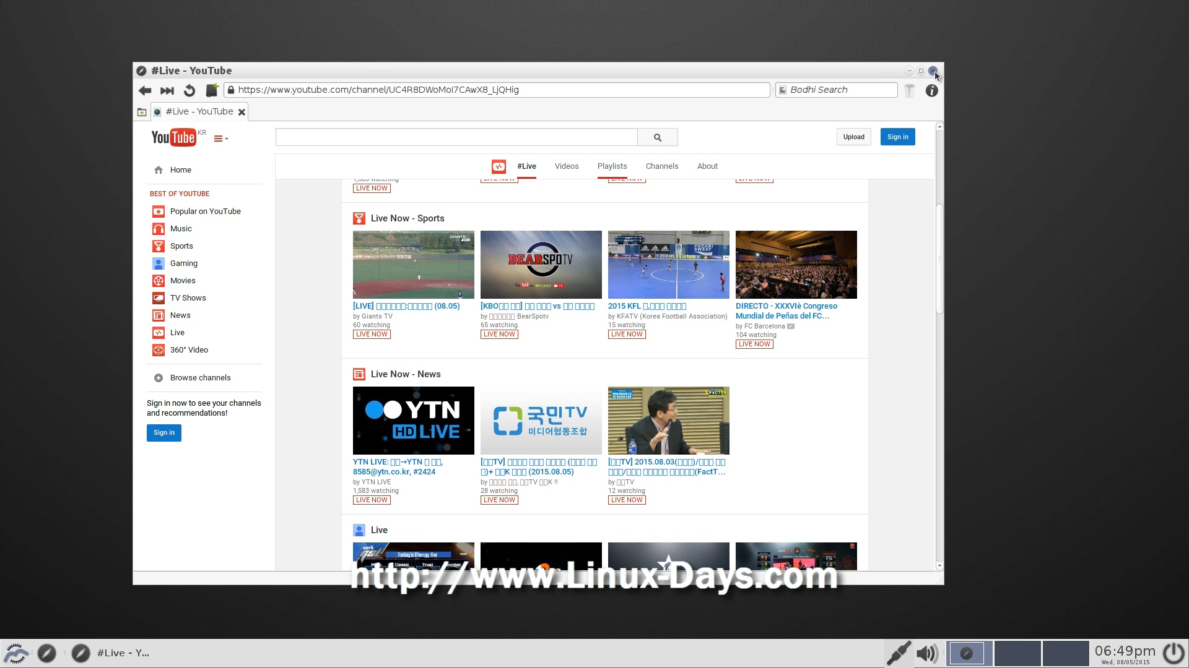Click the blue Sign in button at top right

(897, 137)
